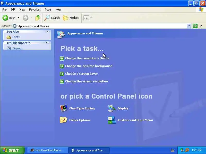
Task: Click the green Go button
Action: 198,26
